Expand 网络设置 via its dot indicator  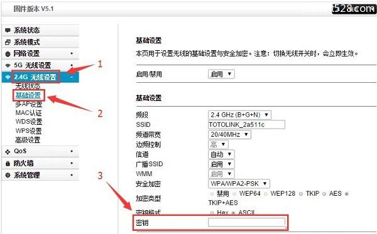pos(72,53)
